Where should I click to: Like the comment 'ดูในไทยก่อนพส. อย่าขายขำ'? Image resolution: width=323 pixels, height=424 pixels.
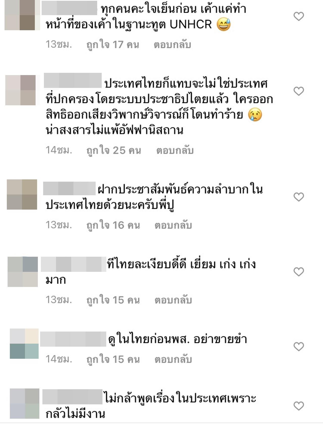point(299,347)
